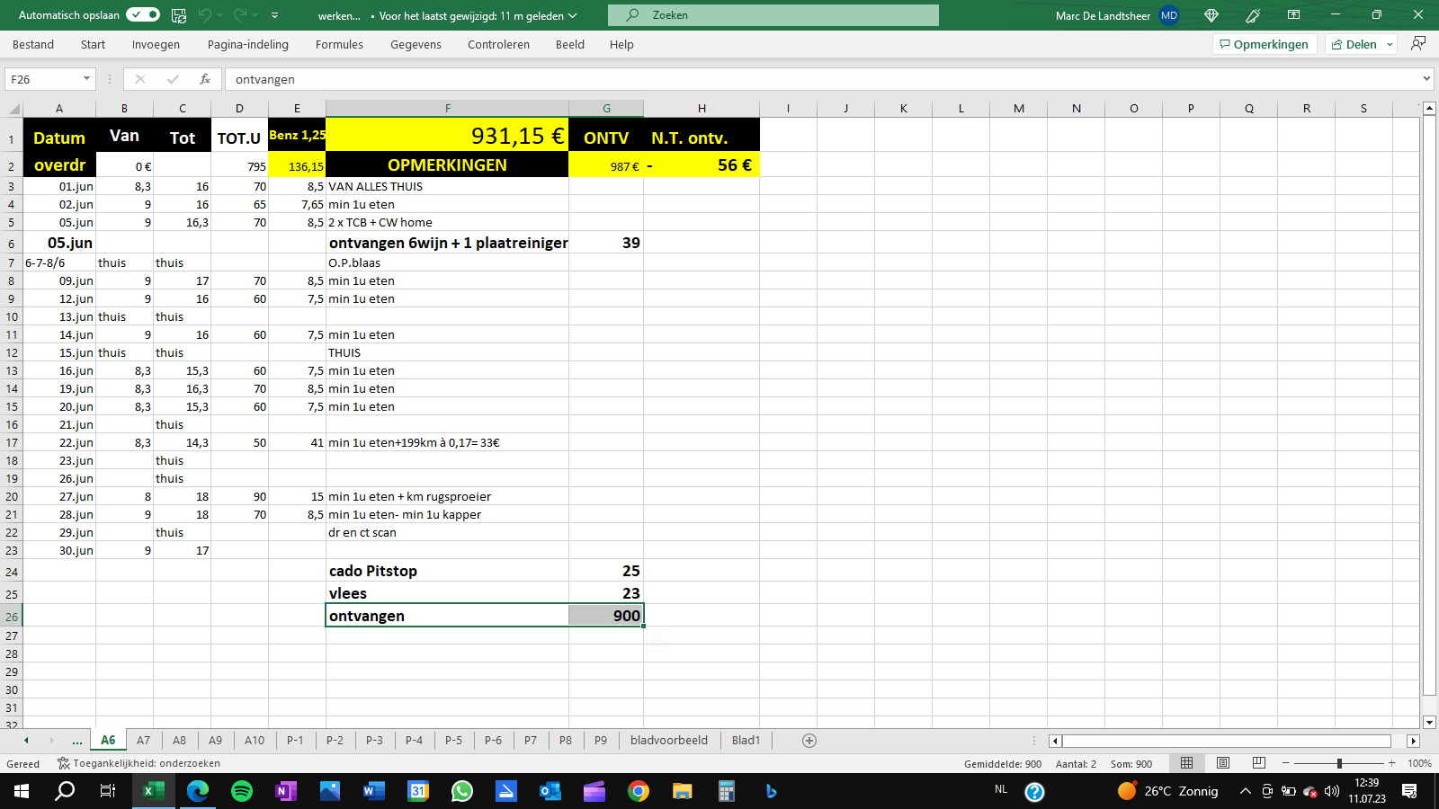
Task: Switch to Page Layout view icon
Action: point(1223,763)
